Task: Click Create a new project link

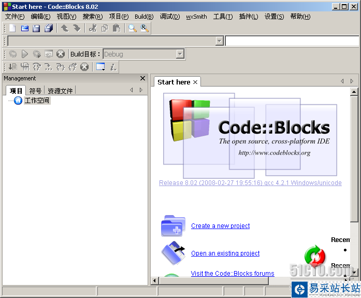Action: (x=220, y=225)
